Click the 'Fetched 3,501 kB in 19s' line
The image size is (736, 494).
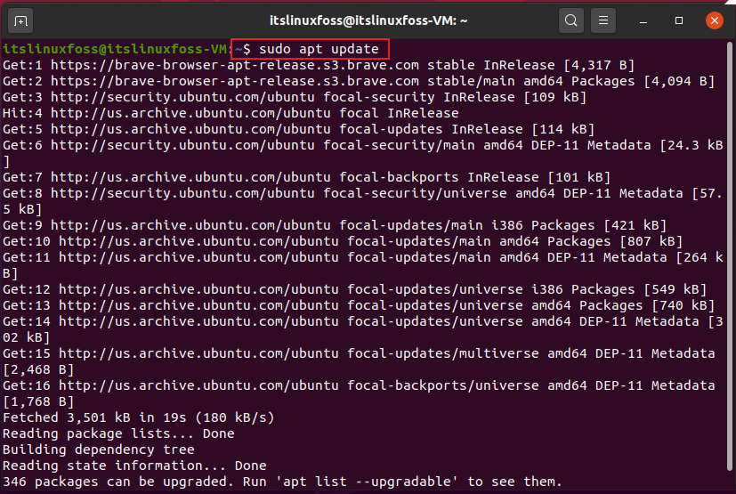139,417
